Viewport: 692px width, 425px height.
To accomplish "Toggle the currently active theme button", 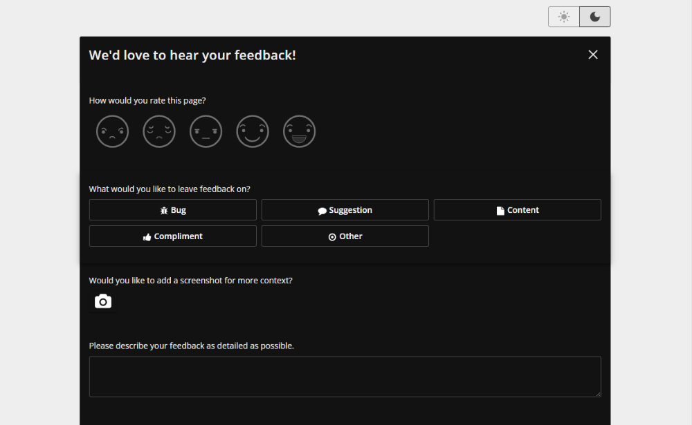I will click(x=594, y=16).
